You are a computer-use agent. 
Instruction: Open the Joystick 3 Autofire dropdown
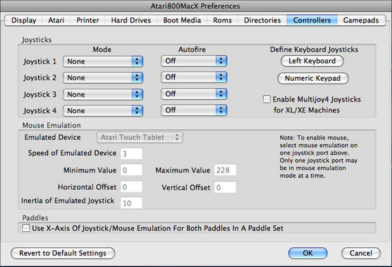[x=194, y=94]
